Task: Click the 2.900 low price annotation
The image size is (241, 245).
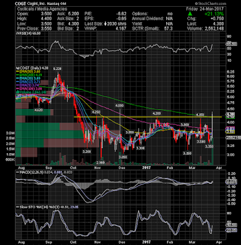Action: [101, 162]
